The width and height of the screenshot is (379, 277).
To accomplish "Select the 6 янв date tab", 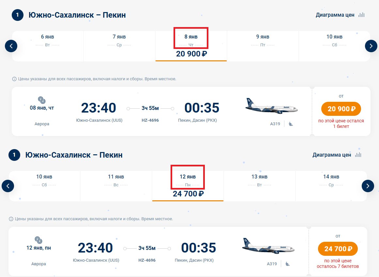I will click(x=48, y=40).
